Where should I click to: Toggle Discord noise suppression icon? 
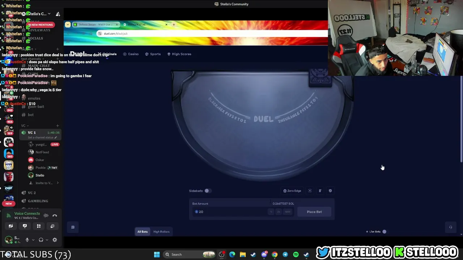pyautogui.click(x=46, y=216)
